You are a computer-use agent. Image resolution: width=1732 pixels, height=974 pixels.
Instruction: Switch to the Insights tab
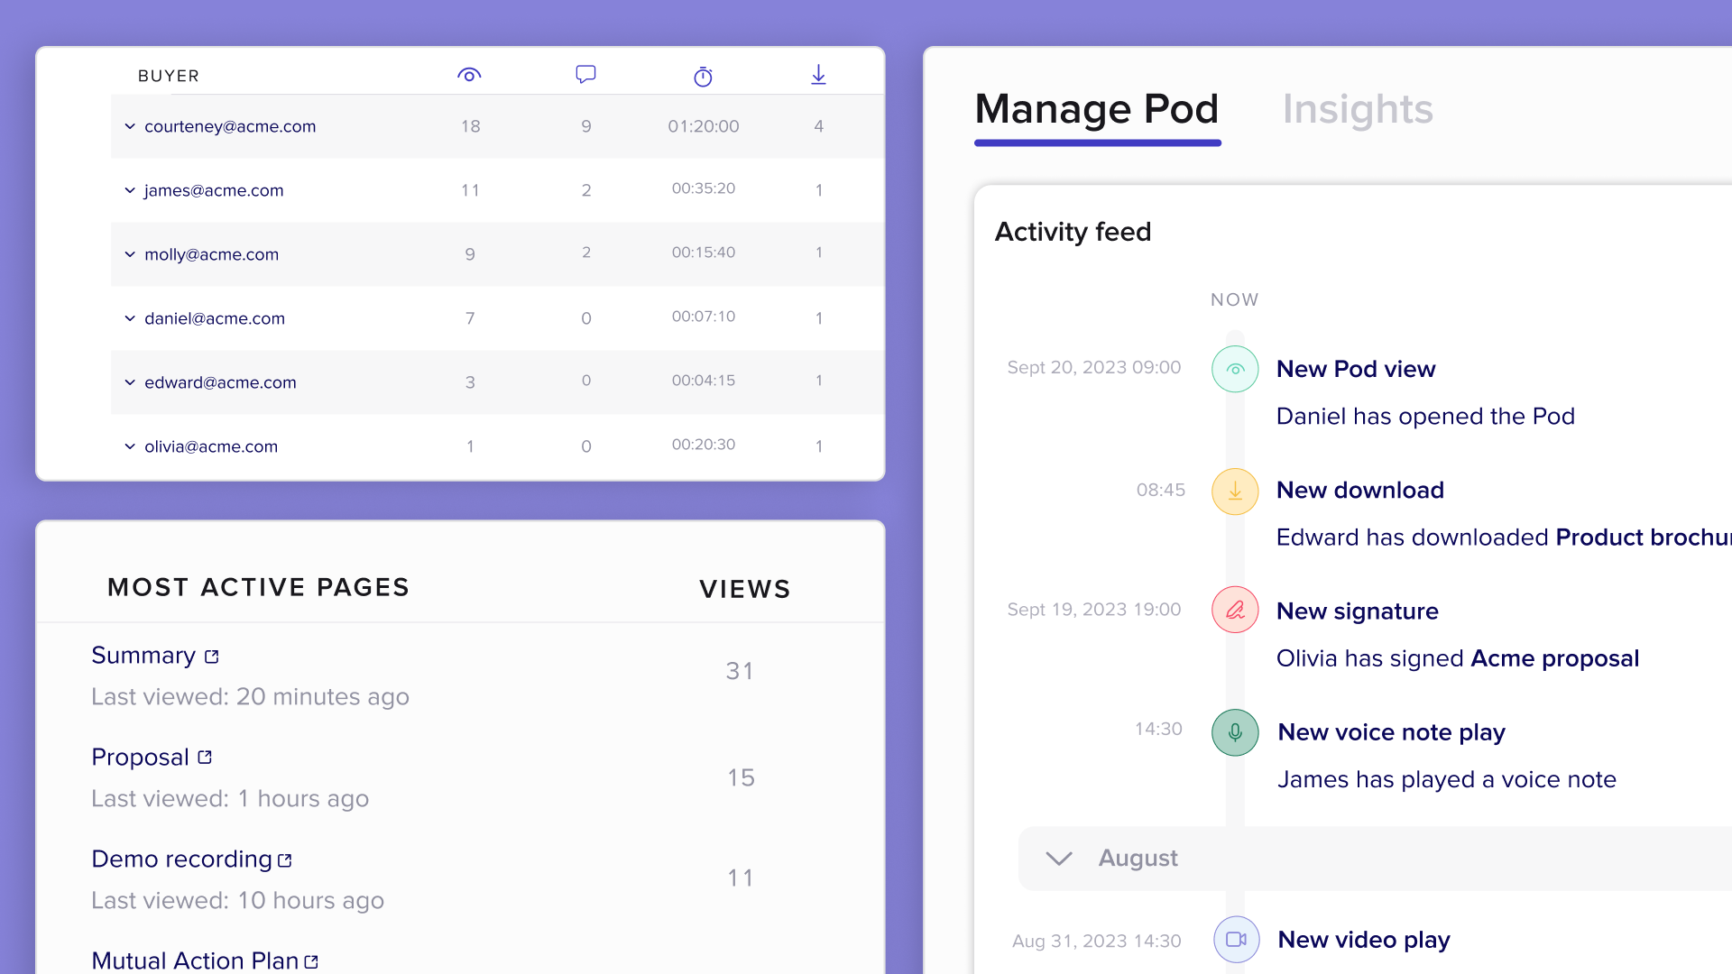pyautogui.click(x=1357, y=109)
